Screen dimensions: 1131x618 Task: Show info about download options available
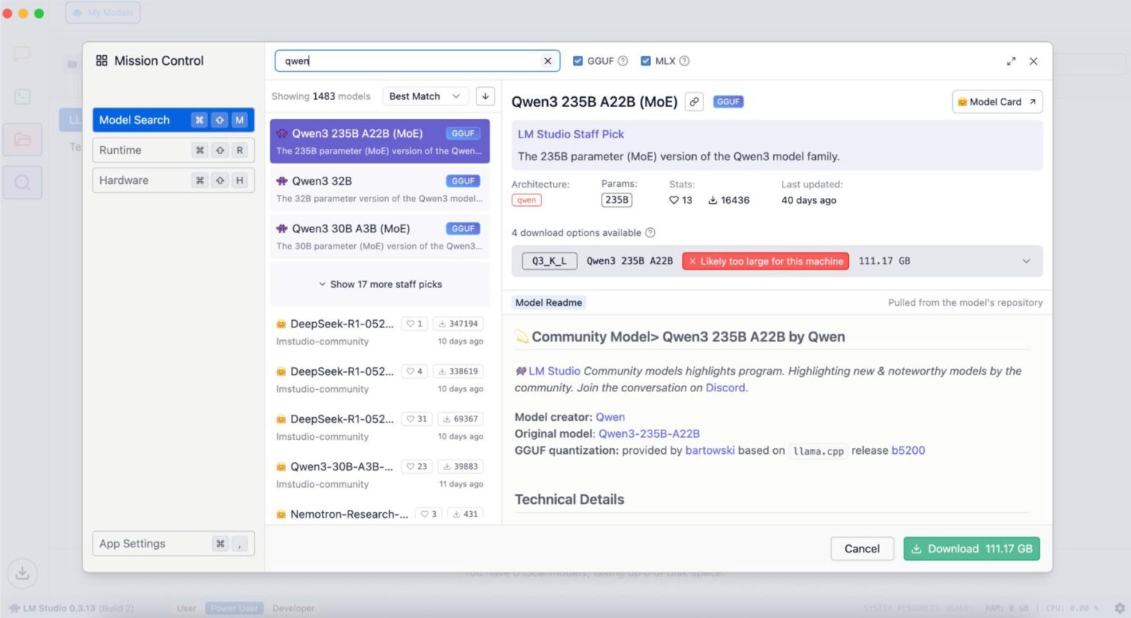650,232
